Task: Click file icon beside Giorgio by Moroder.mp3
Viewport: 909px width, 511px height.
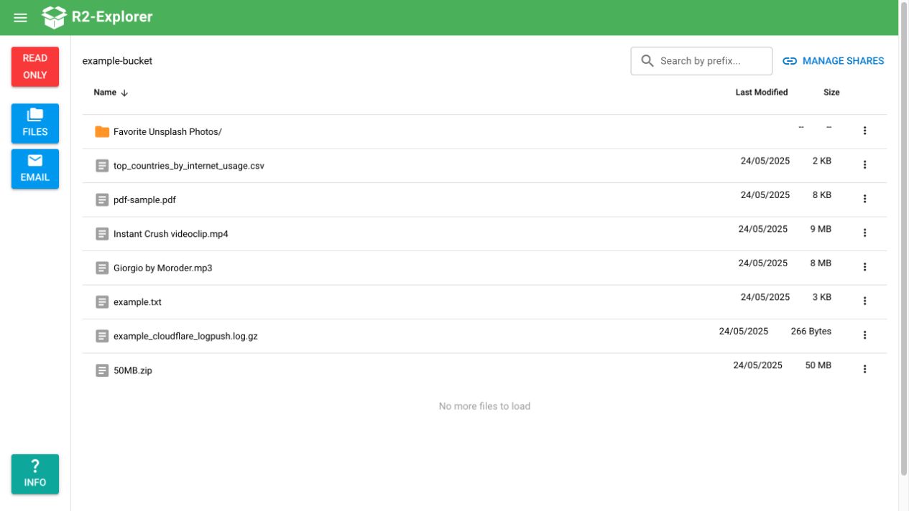Action: (x=102, y=268)
